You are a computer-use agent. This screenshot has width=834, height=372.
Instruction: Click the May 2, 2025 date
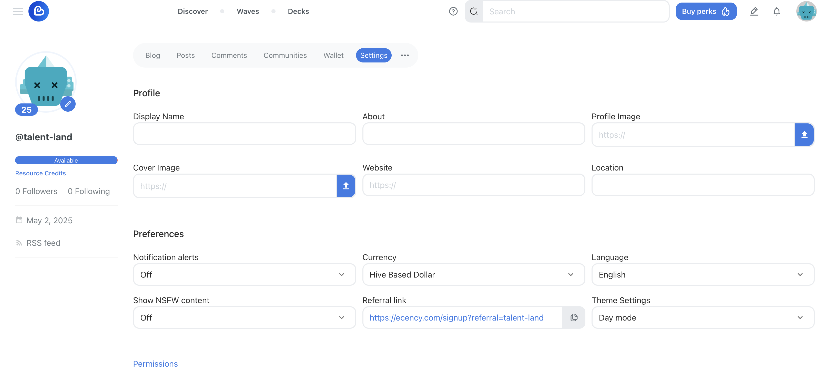point(49,220)
